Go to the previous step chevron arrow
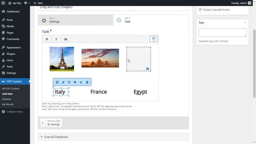256x144 pixels. (43, 123)
